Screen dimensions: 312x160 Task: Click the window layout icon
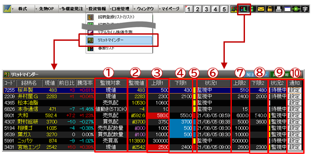(x=287, y=9)
